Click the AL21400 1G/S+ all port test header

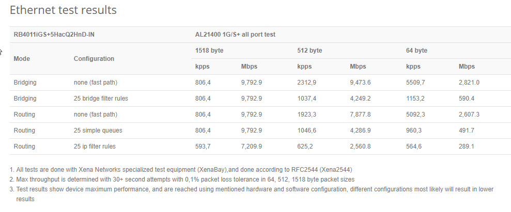235,35
